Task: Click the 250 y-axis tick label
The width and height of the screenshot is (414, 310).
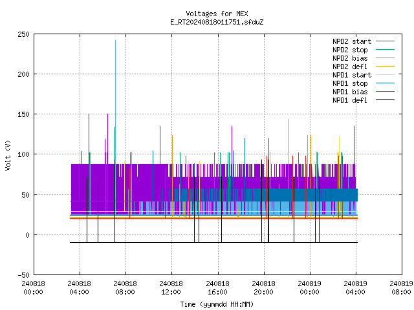Action: (x=23, y=34)
